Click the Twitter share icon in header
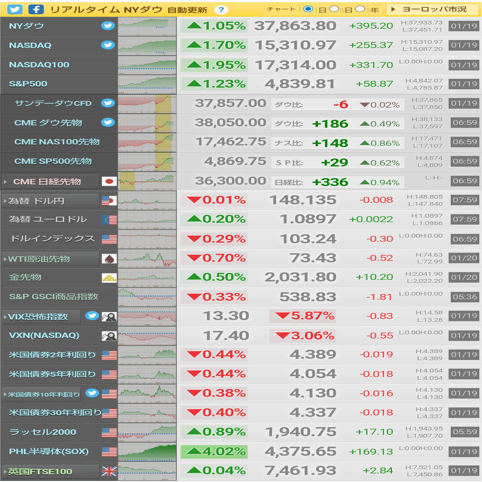482x482 pixels. pyautogui.click(x=15, y=9)
